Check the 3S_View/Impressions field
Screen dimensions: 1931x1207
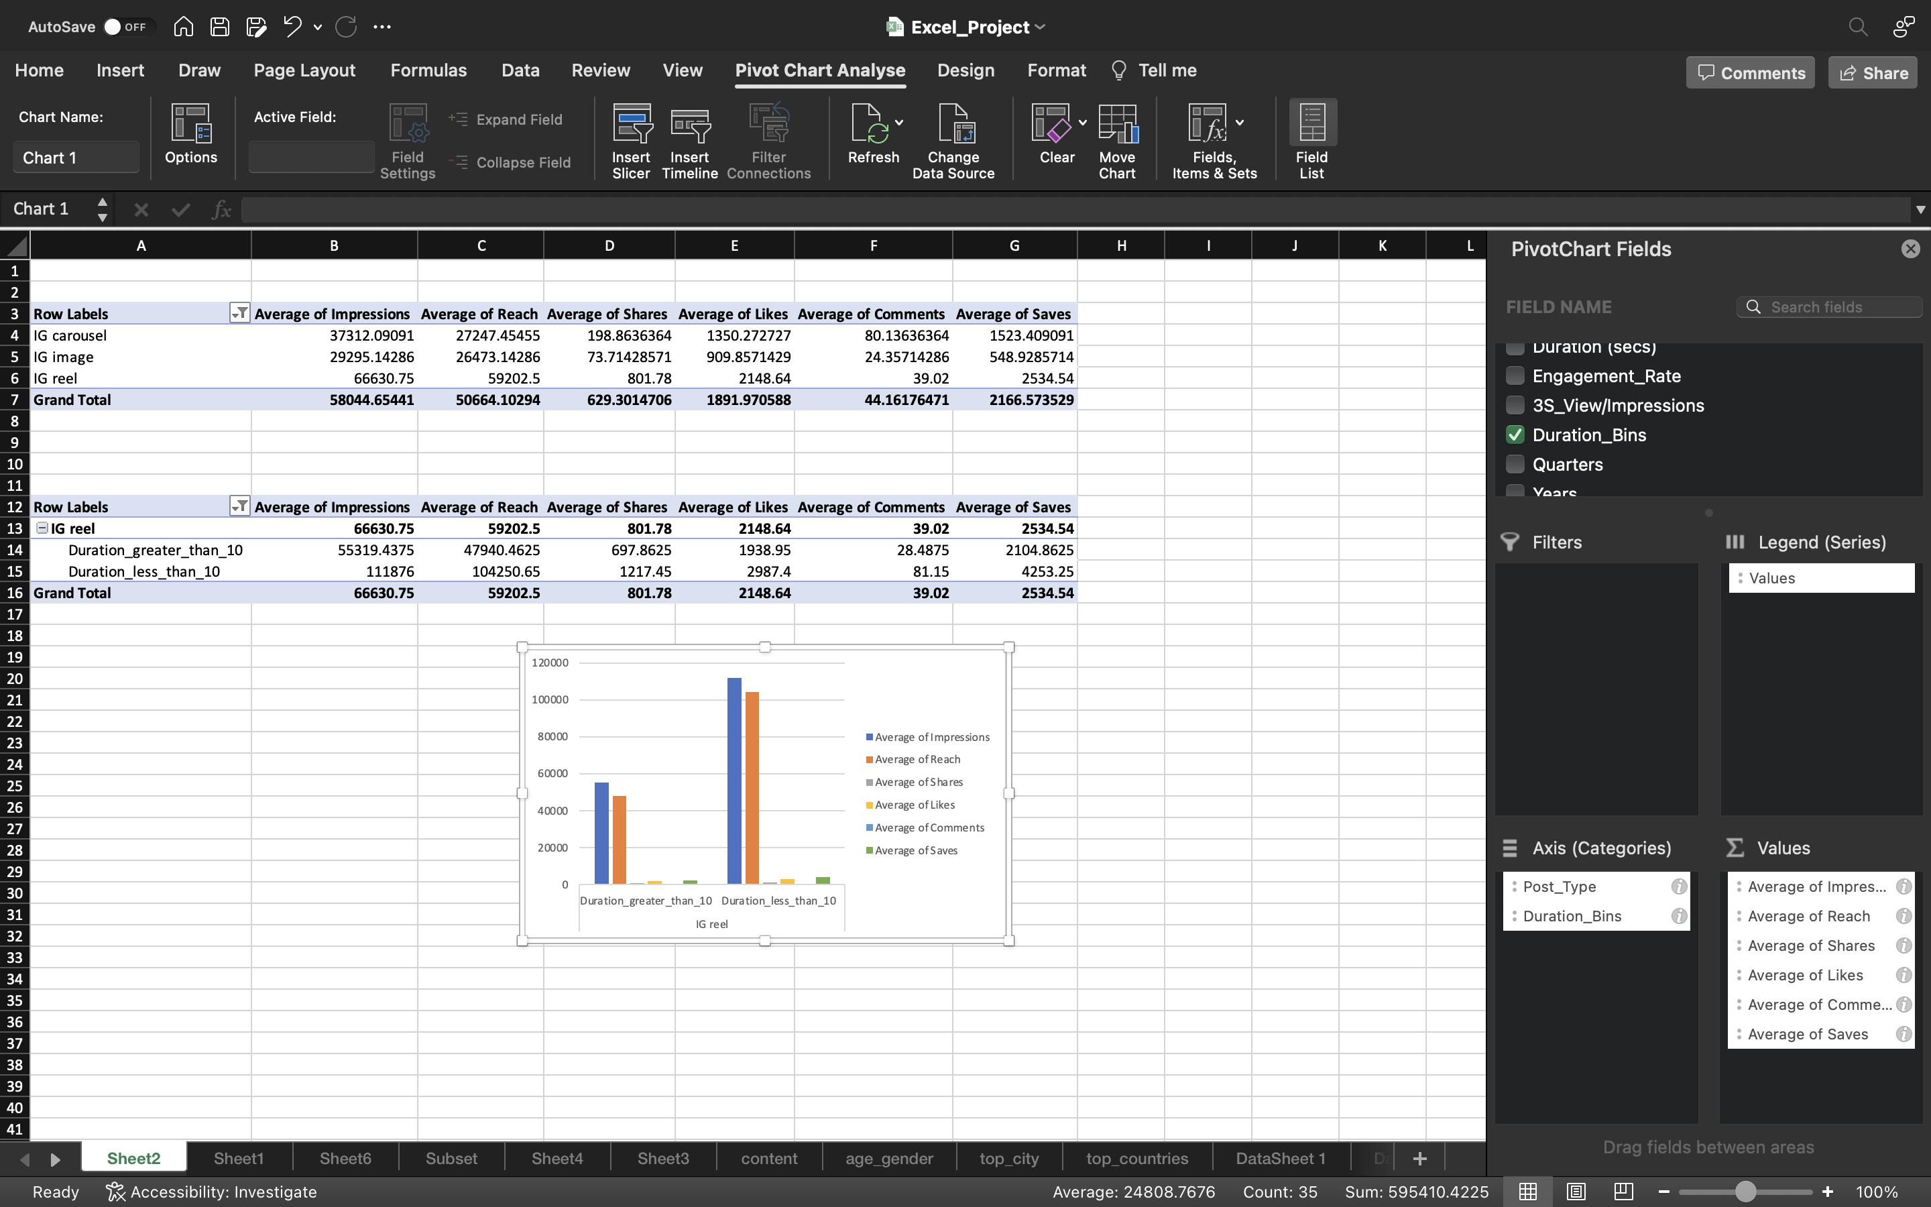coord(1515,405)
